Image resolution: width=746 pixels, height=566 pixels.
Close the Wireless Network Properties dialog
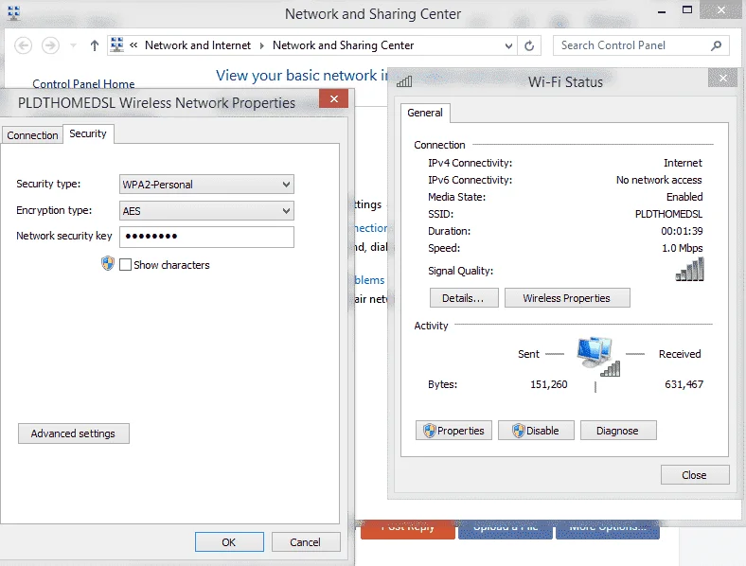coord(334,99)
